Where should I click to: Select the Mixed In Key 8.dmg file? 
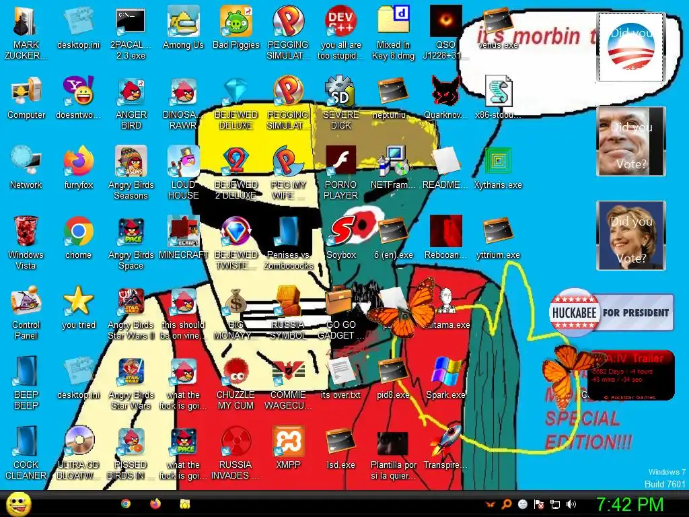pyautogui.click(x=393, y=32)
